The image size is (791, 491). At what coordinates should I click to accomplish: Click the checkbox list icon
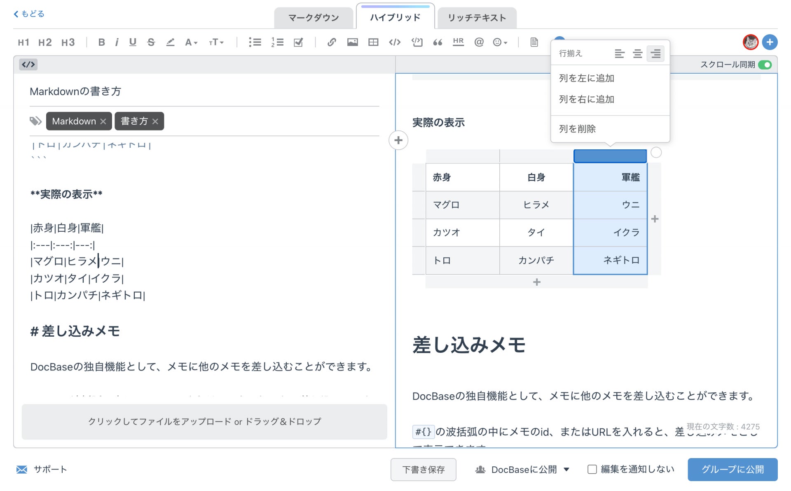coord(298,42)
